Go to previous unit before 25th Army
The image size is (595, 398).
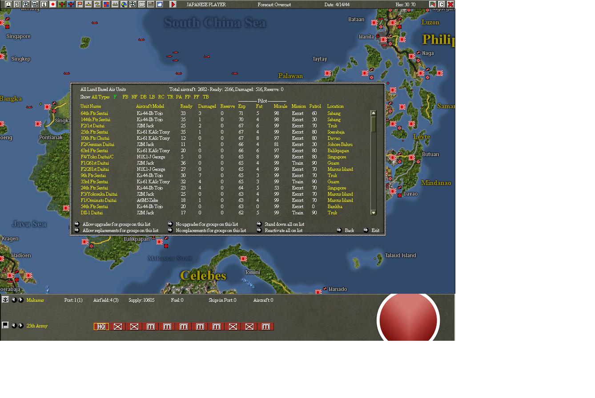(14, 326)
